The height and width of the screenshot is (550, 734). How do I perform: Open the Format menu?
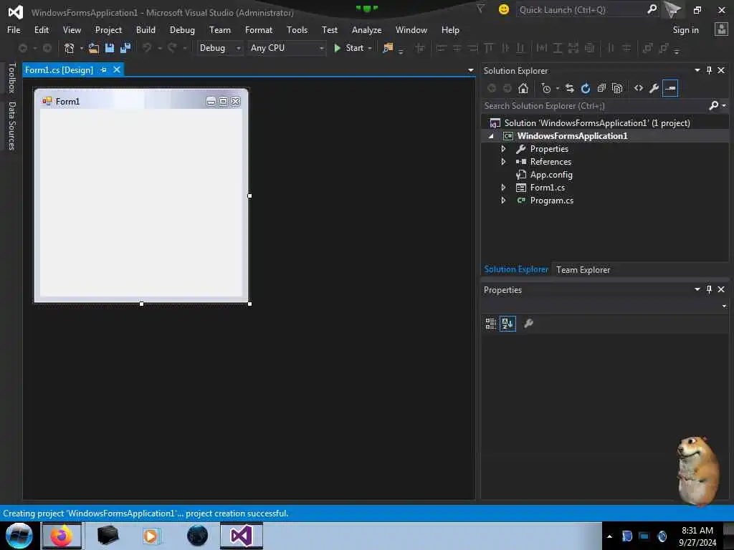[x=258, y=30]
